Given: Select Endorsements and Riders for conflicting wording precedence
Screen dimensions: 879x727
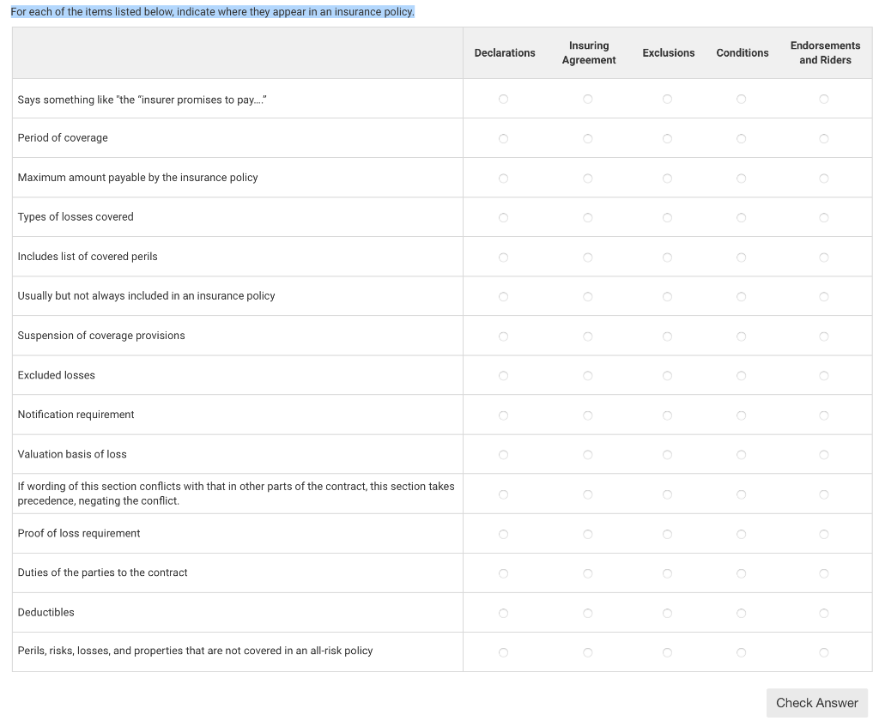Looking at the screenshot, I should tap(824, 494).
